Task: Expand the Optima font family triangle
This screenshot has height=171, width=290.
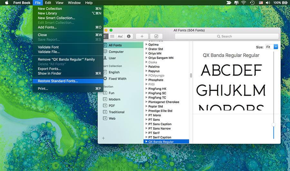Action: 146,44
